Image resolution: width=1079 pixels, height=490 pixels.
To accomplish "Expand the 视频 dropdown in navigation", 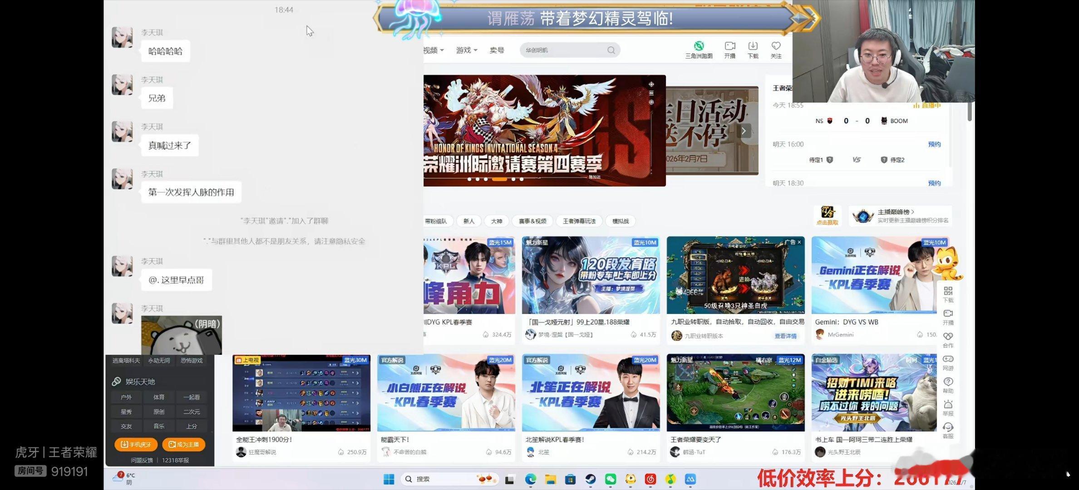I will pyautogui.click(x=433, y=50).
